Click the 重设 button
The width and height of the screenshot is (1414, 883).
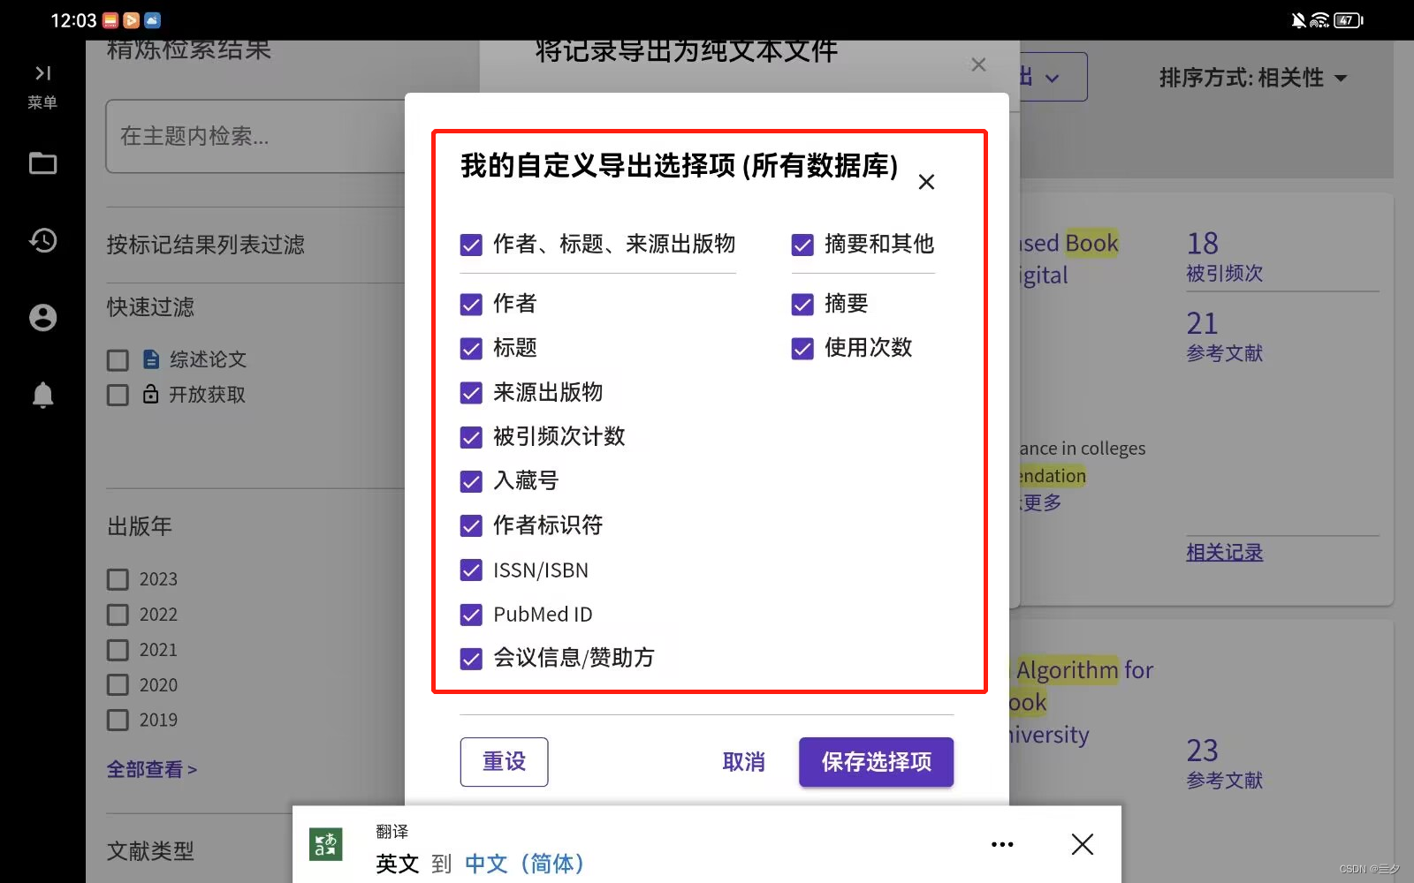click(504, 762)
